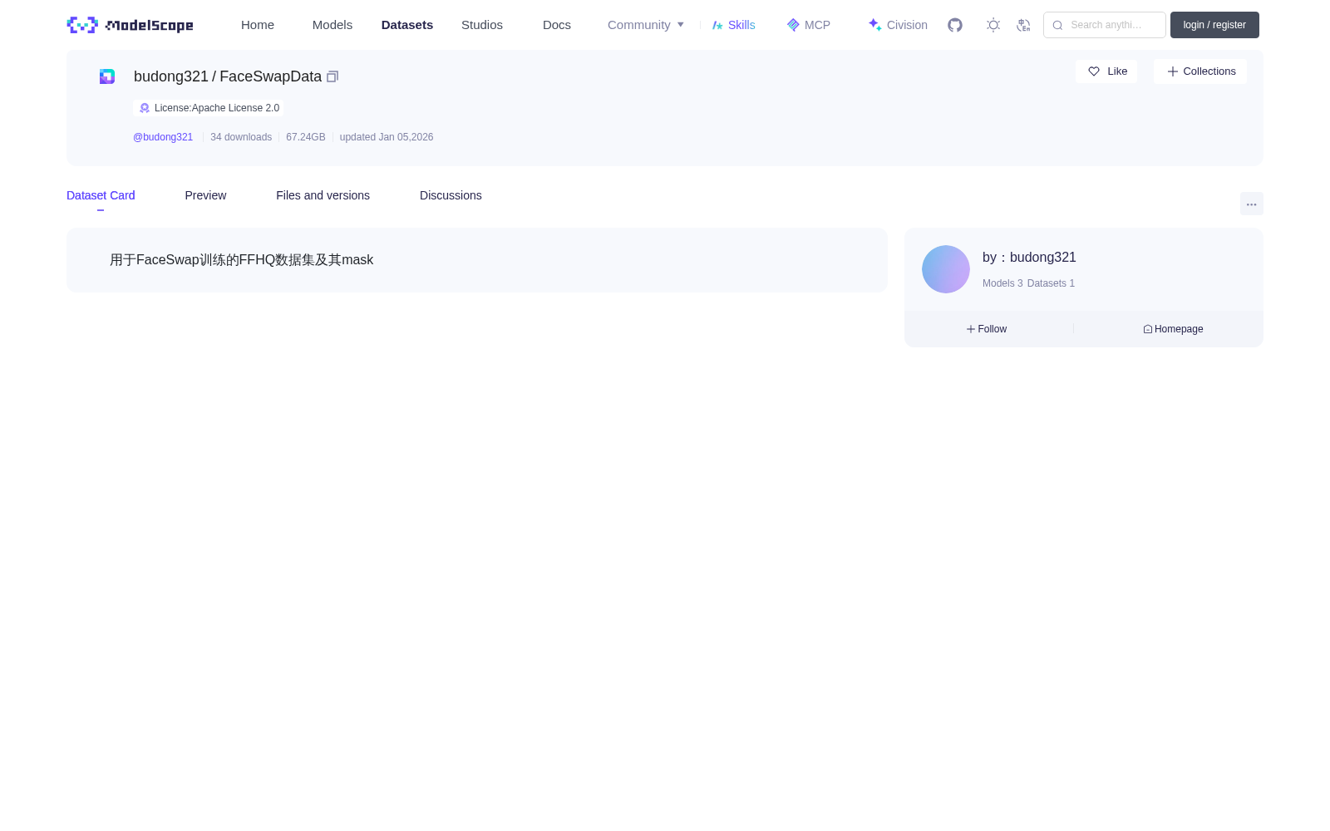Click the budong321 gradient avatar
The width and height of the screenshot is (1330, 831).
(946, 269)
